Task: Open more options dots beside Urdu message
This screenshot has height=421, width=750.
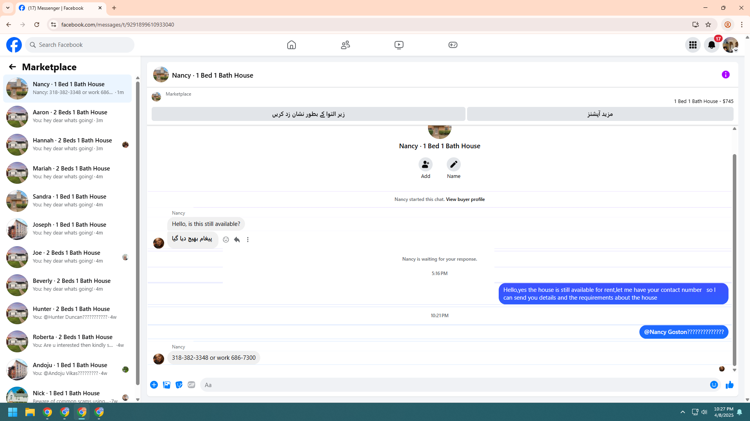Action: pos(248,240)
